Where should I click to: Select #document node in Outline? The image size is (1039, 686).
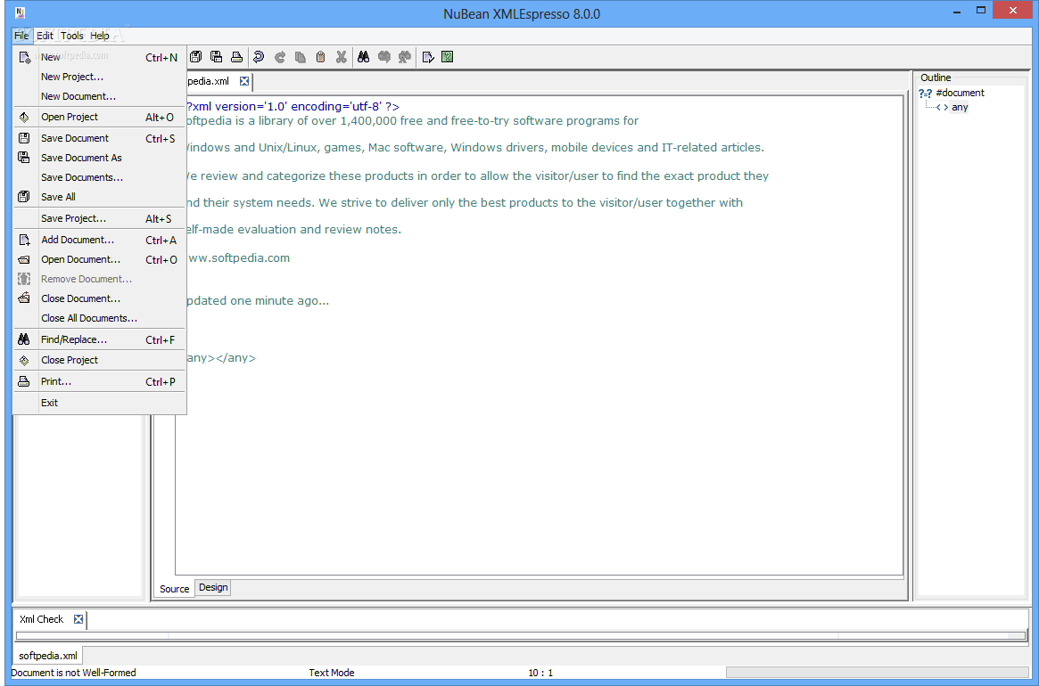point(960,93)
